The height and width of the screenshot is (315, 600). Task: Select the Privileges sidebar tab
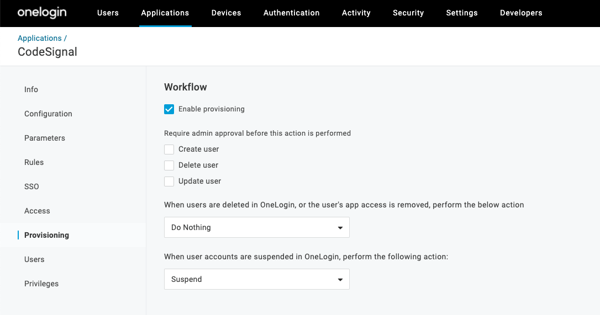pyautogui.click(x=41, y=284)
